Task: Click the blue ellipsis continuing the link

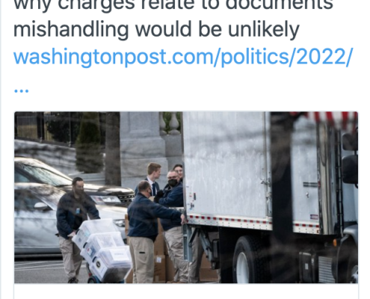Action: point(21,90)
